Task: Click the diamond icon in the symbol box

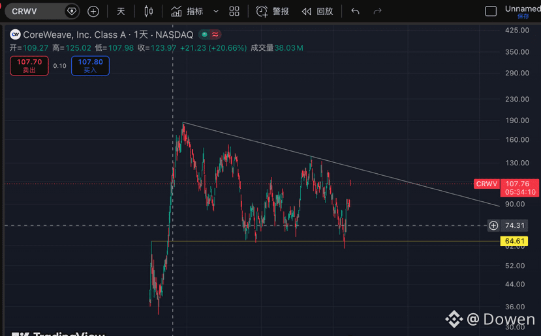Action: (x=72, y=11)
